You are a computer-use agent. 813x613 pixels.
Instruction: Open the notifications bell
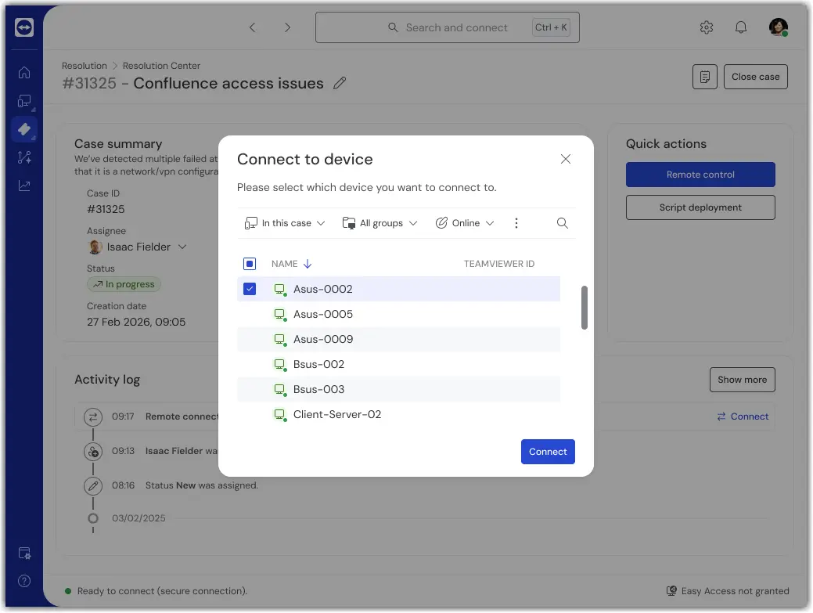point(741,27)
